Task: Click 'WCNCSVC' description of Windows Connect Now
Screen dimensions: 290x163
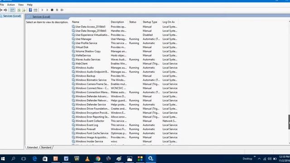Action: (118, 88)
